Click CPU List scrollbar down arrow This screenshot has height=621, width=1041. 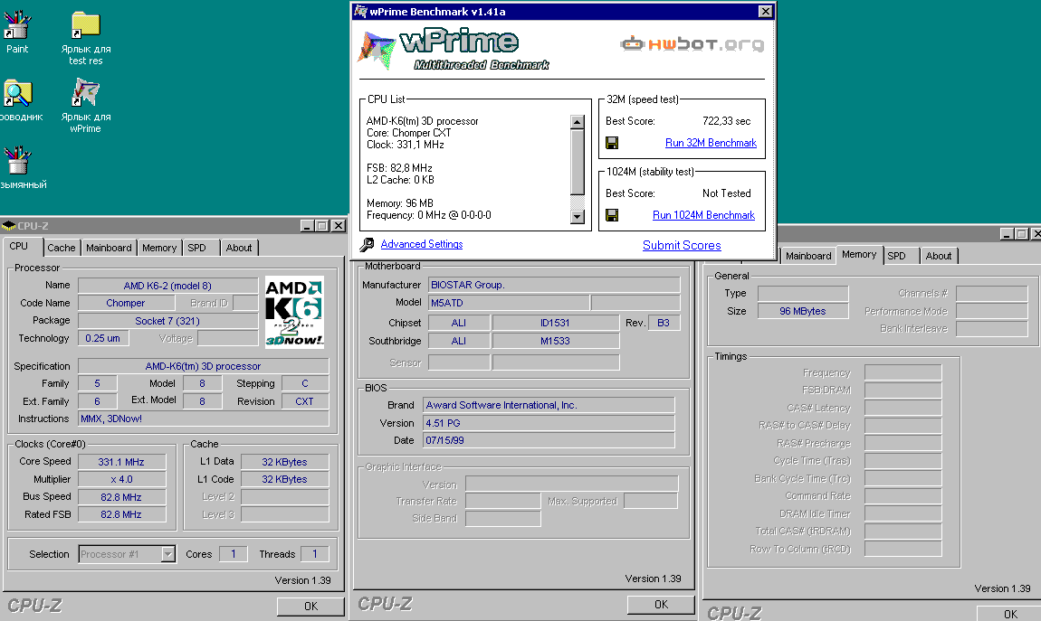click(x=577, y=217)
